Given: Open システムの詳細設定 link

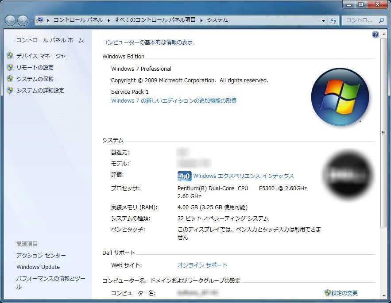Looking at the screenshot, I should pos(40,90).
